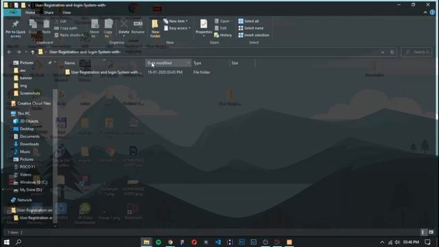Click the address bar path
The width and height of the screenshot is (439, 247).
(x=85, y=52)
